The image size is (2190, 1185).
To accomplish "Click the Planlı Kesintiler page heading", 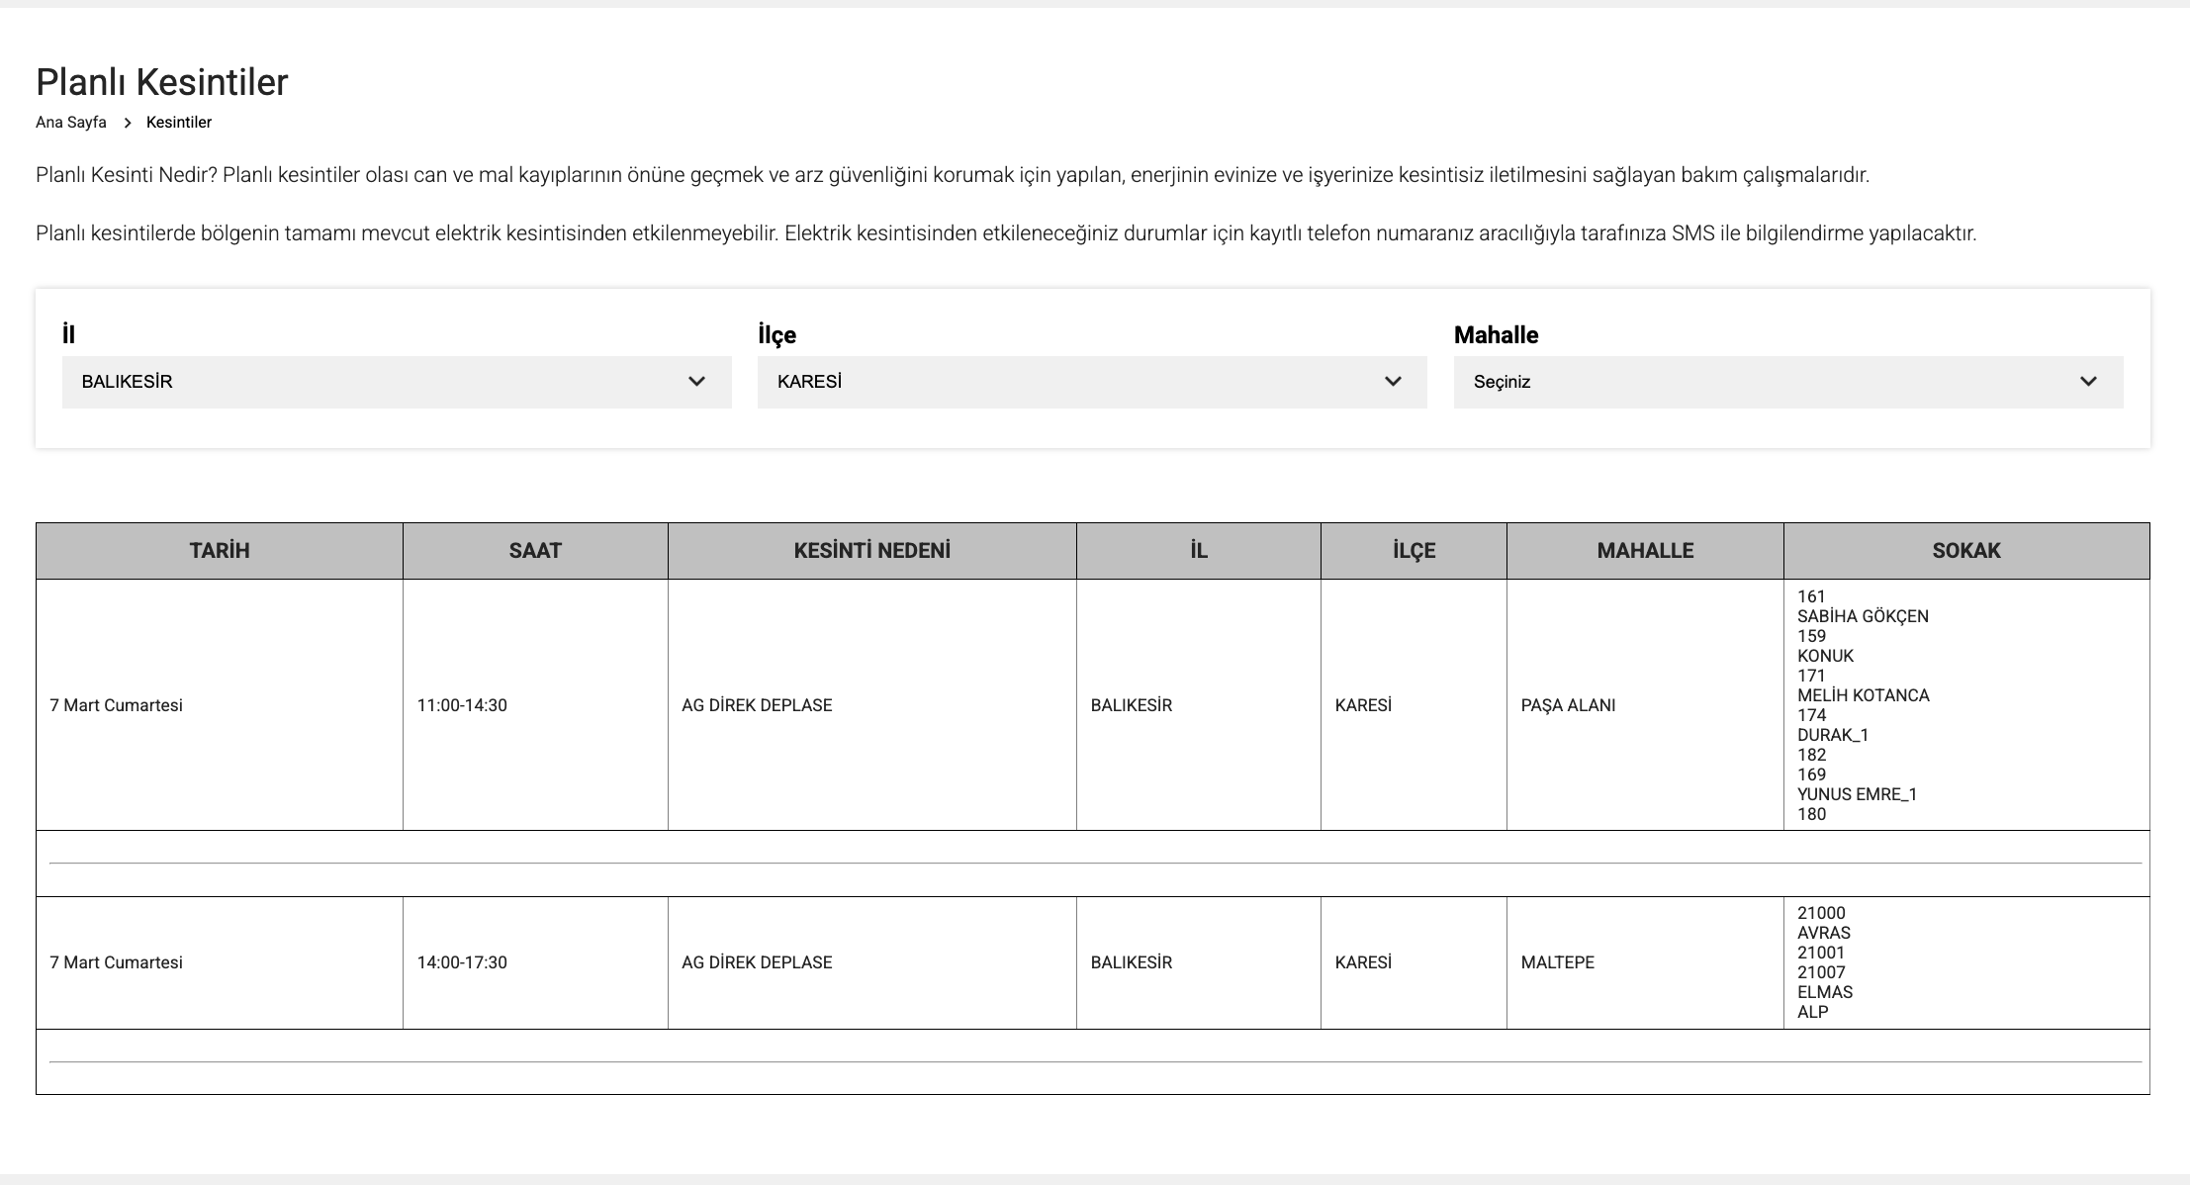I will click(162, 82).
